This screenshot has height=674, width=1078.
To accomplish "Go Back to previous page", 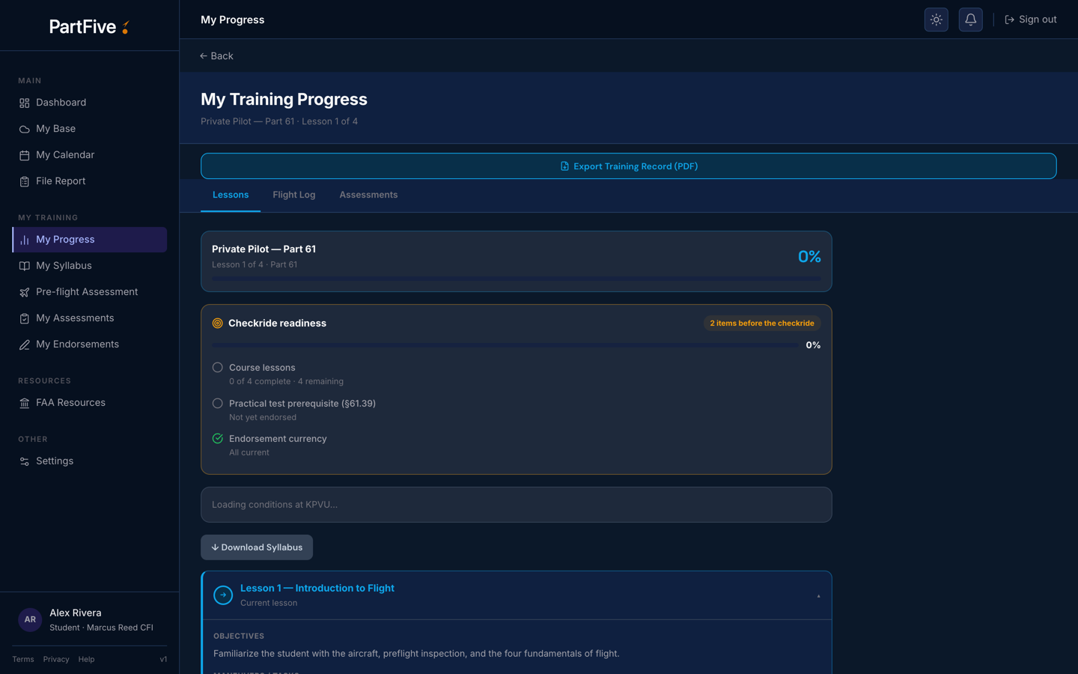I will tap(216, 56).
